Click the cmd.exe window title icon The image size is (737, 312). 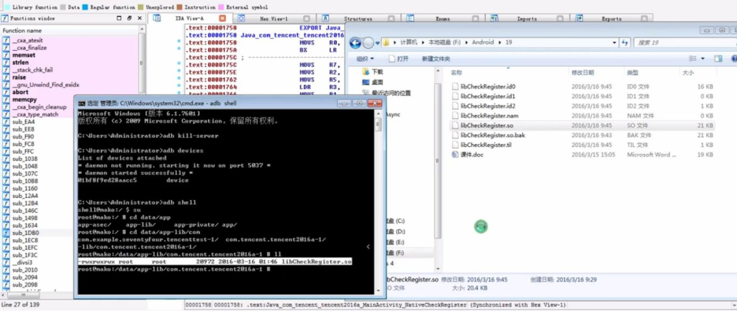pyautogui.click(x=82, y=103)
